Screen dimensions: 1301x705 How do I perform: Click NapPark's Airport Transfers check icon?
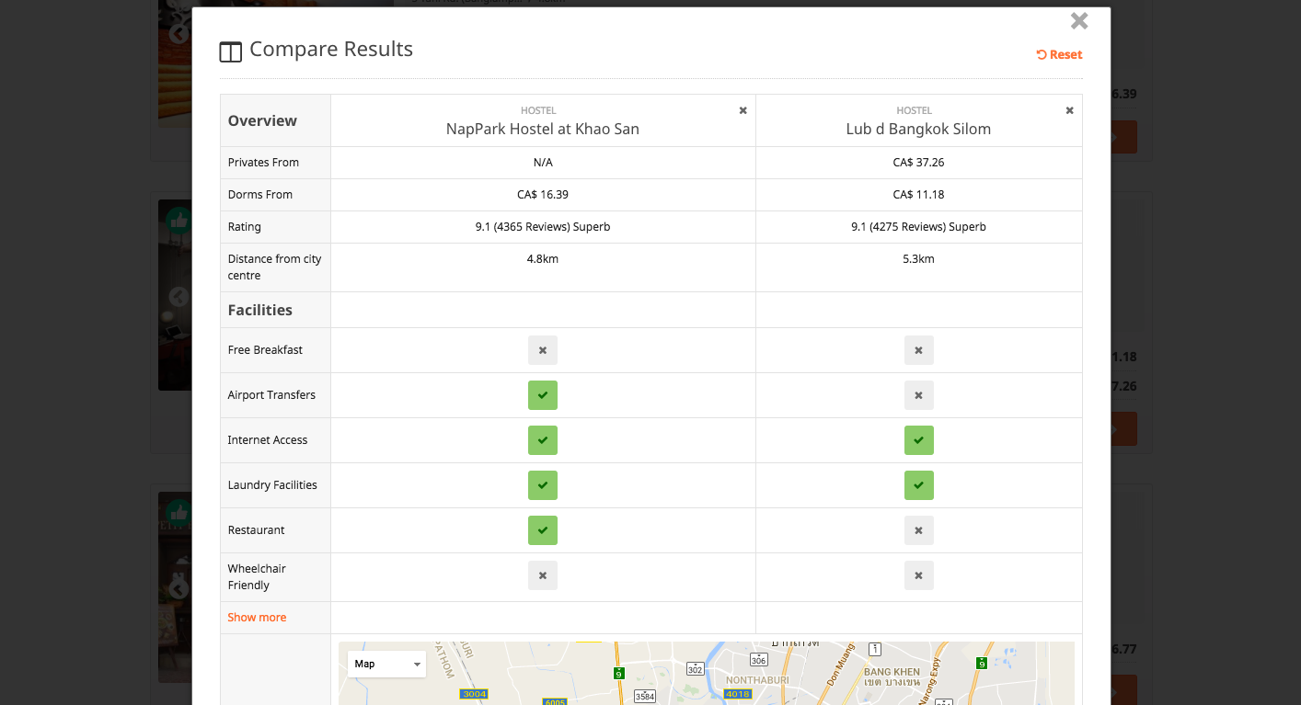(543, 395)
